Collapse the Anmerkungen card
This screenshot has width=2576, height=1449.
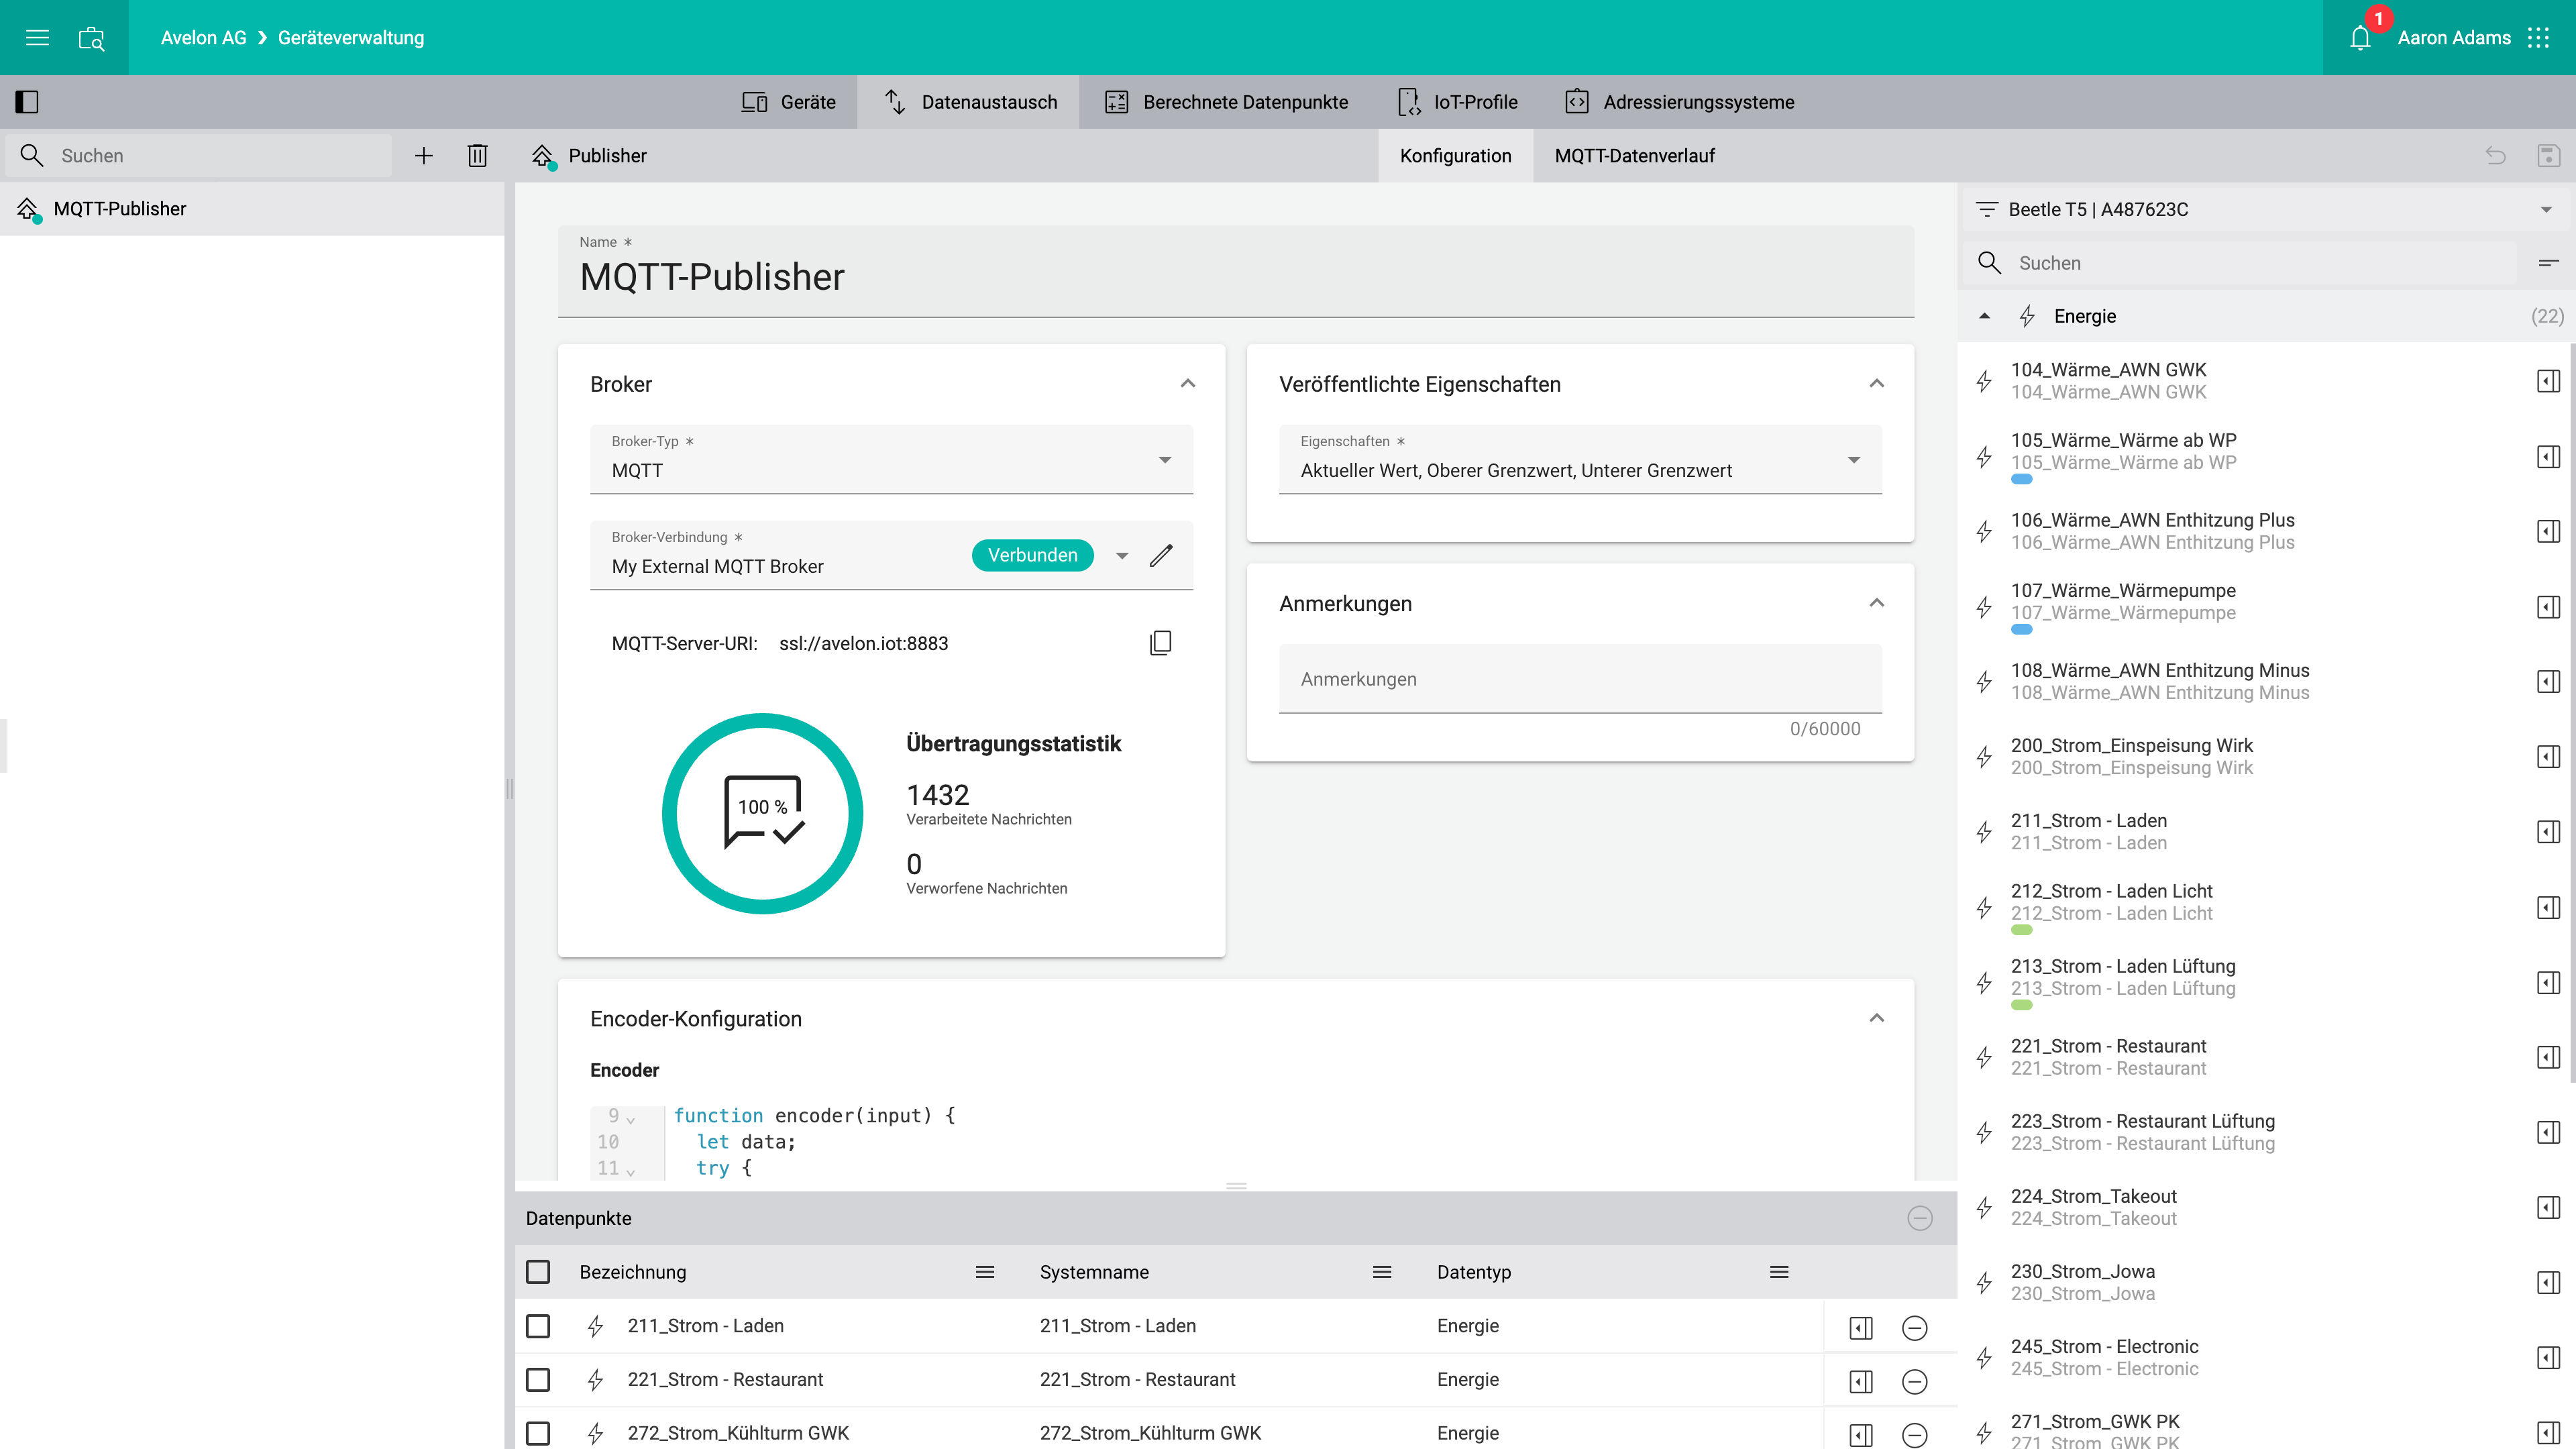pos(1877,603)
